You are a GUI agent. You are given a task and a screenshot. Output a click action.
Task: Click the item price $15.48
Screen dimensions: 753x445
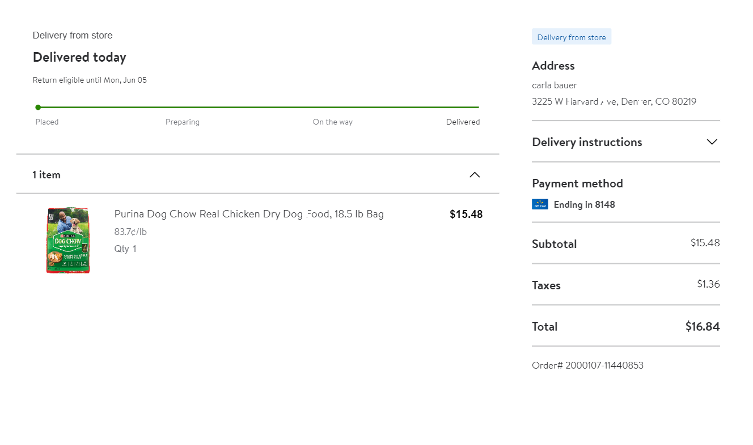click(466, 214)
